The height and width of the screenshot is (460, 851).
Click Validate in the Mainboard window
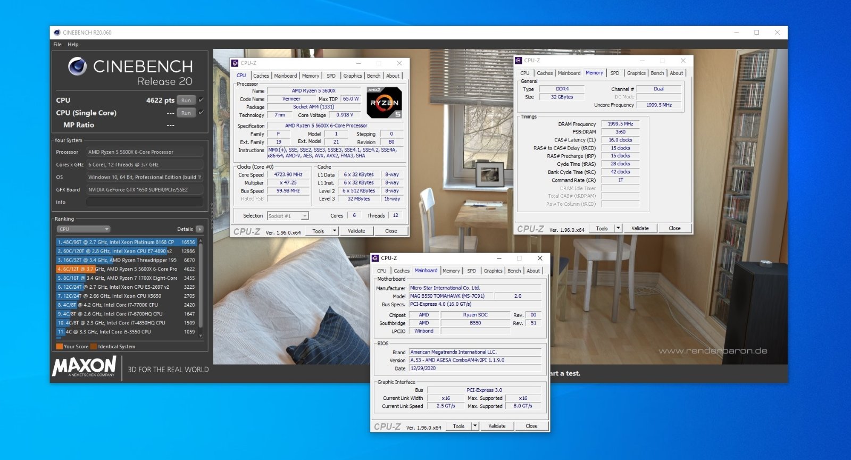pos(497,426)
